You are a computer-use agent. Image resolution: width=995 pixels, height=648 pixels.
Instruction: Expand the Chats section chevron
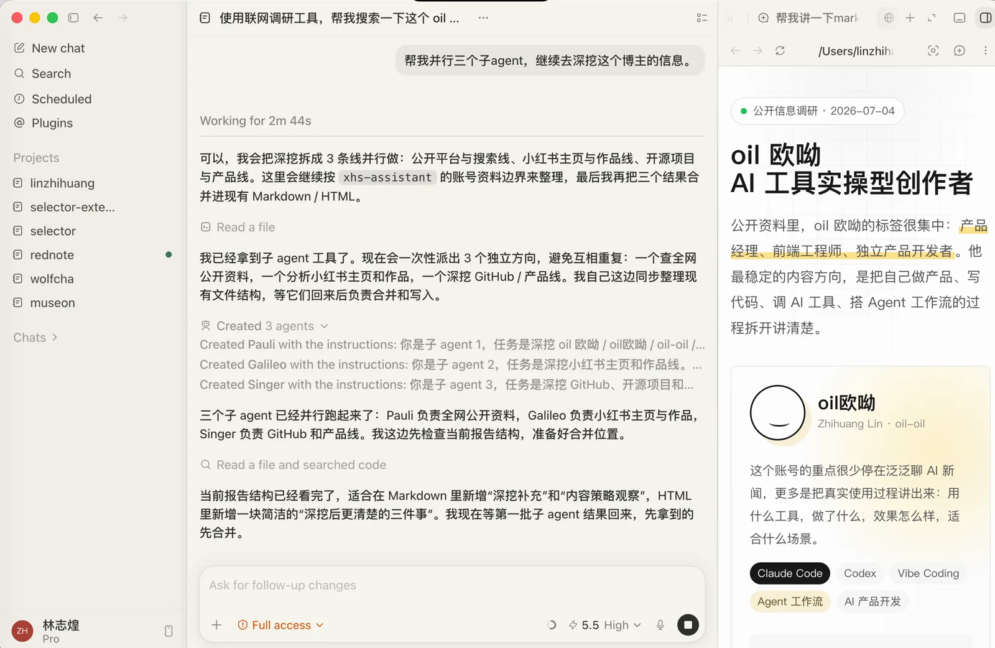[55, 337]
